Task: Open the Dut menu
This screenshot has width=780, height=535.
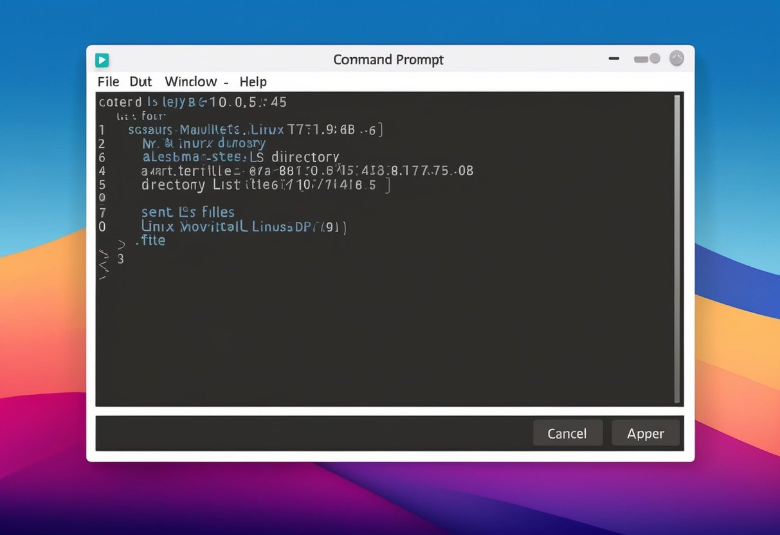Action: tap(141, 82)
